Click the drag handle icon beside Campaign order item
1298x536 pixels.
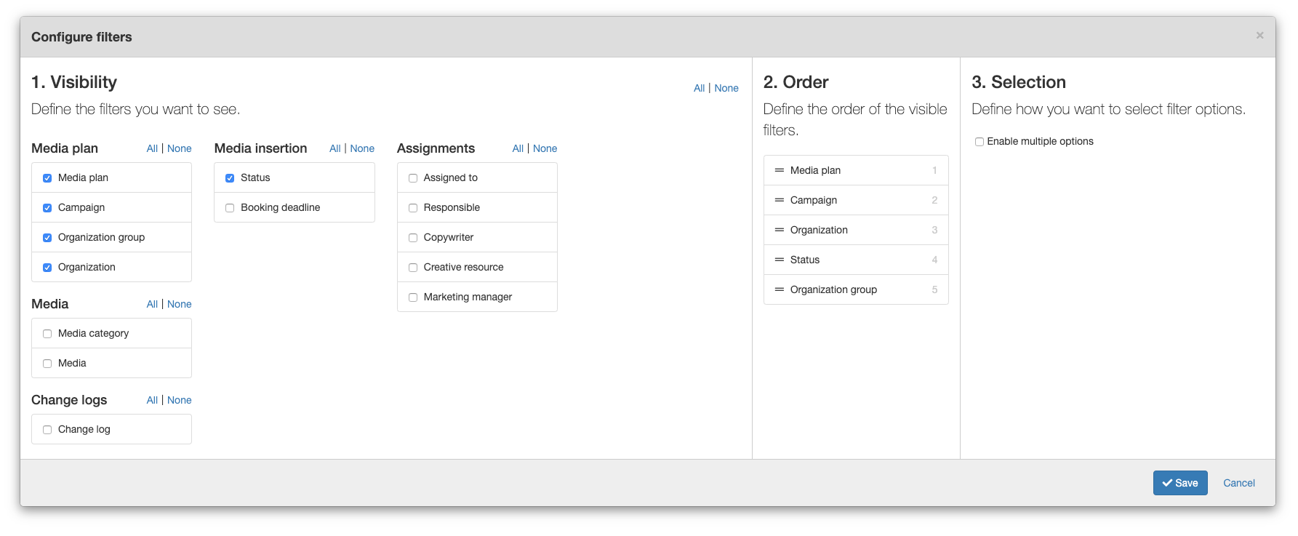(779, 200)
